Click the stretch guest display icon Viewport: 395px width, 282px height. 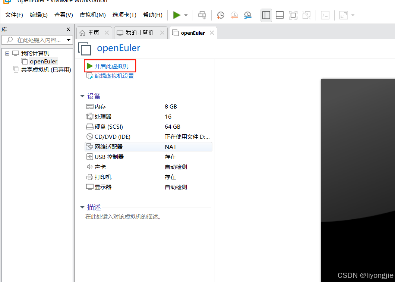(344, 15)
